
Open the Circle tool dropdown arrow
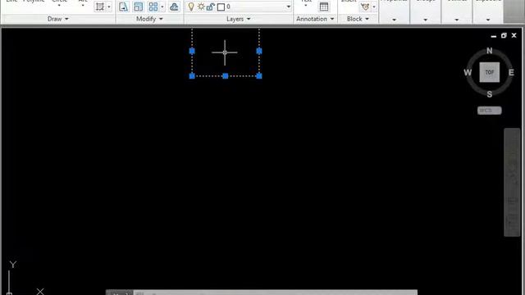click(59, 6)
